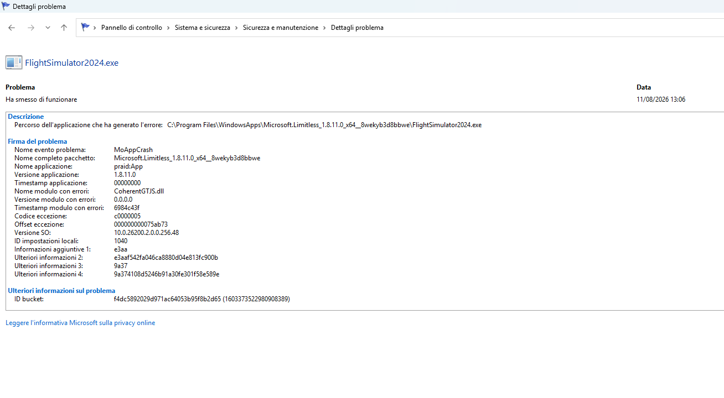Go to Sicurezza e manutenzione breadcrumb
This screenshot has height=398, width=724.
click(x=281, y=28)
